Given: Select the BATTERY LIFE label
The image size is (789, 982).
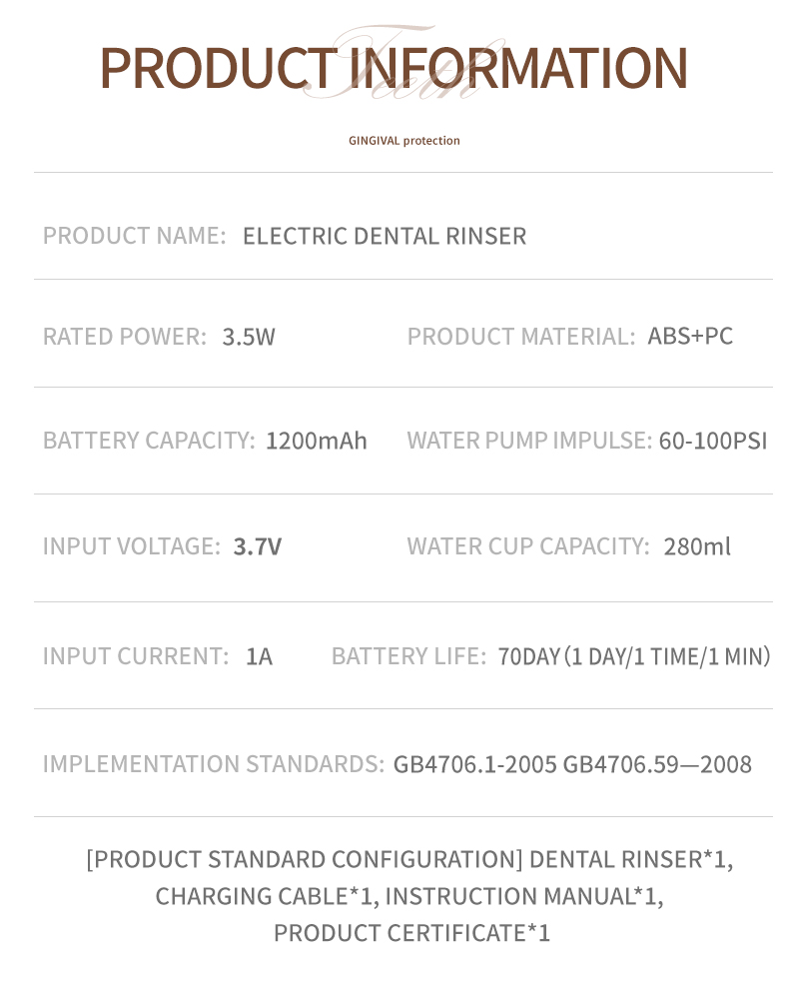Looking at the screenshot, I should tap(408, 656).
